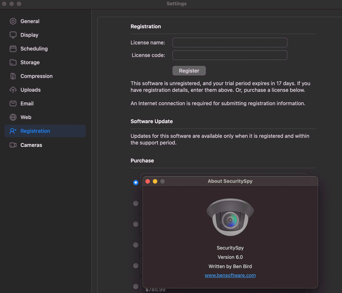This screenshot has width=342, height=293.
Task: Select the third purchase radio option
Action: coord(136,224)
